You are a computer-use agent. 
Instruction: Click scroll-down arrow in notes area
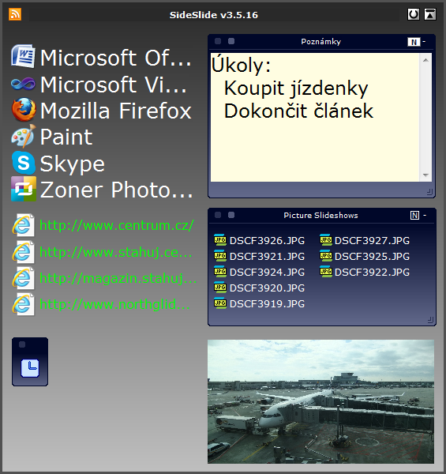[x=425, y=175]
